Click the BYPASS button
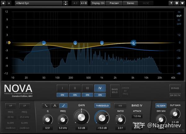This screenshot has height=134, width=186. click(x=175, y=88)
